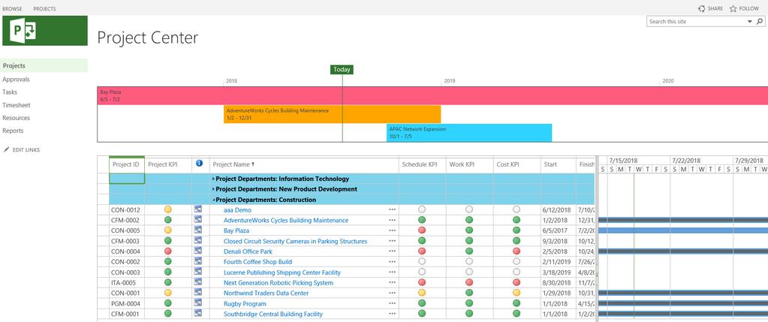Open the AdventureWorks Cycles Building Maintenance link
The width and height of the screenshot is (768, 322).
tap(286, 220)
